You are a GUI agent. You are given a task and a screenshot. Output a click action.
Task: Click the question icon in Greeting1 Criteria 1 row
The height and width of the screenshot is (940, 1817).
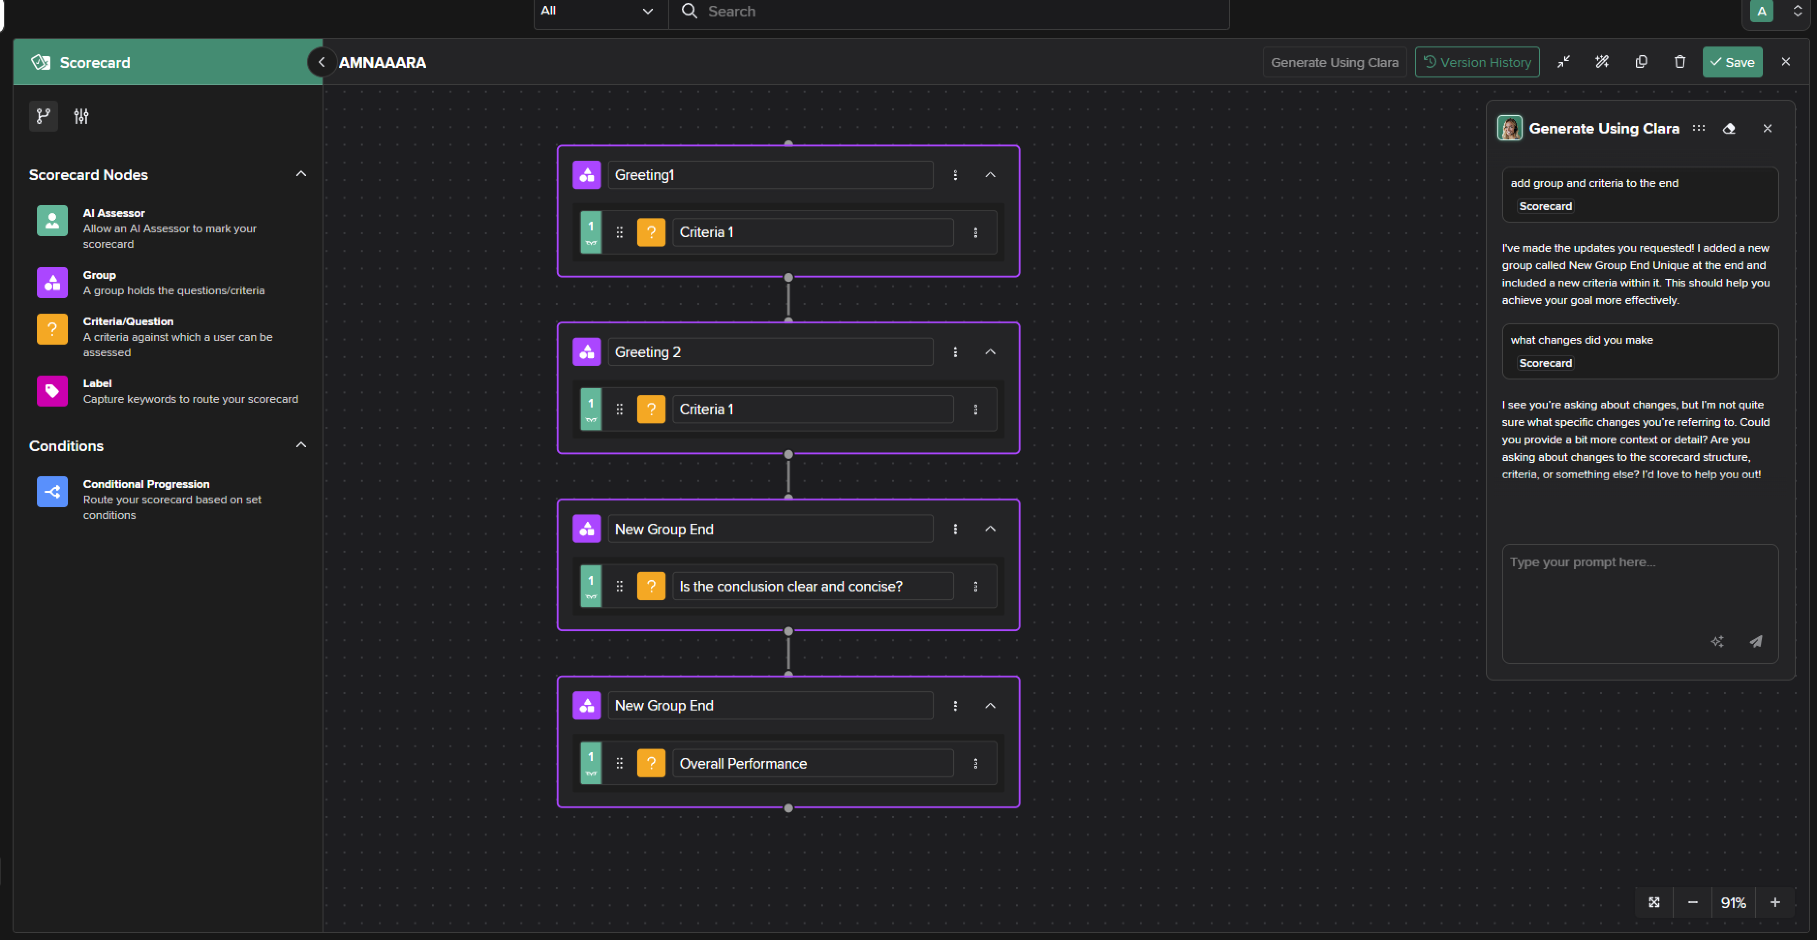651,233
